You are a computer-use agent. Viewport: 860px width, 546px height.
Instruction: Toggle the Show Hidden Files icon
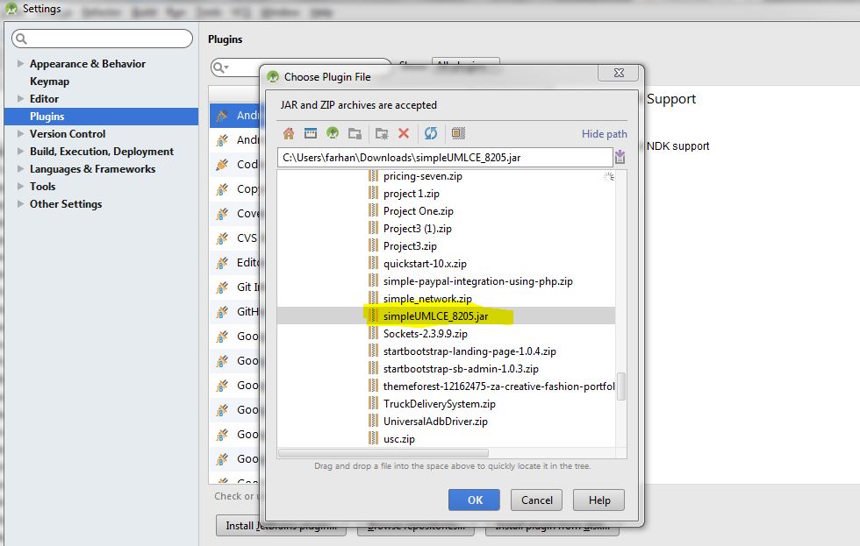tap(459, 133)
